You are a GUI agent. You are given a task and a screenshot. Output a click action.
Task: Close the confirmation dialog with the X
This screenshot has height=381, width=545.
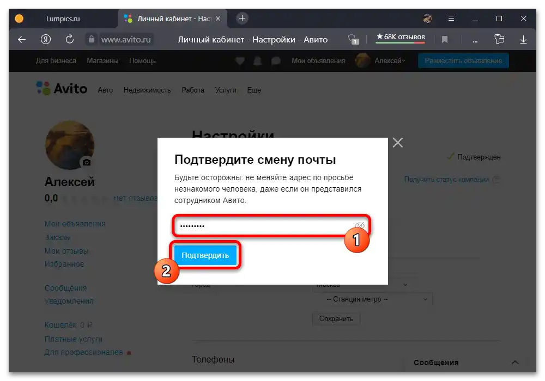coord(398,142)
